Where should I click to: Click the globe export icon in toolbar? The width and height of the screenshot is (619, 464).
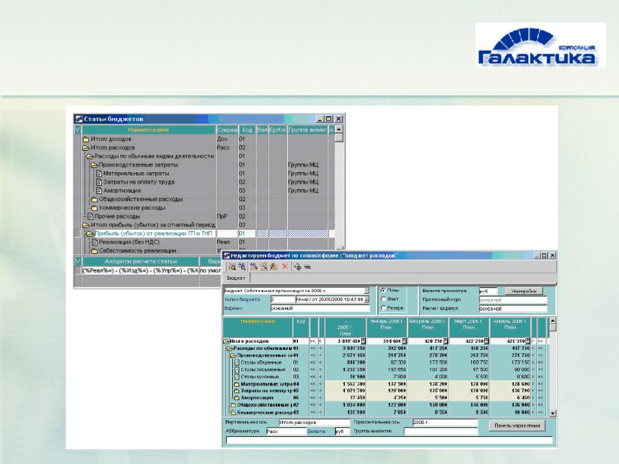[x=297, y=267]
